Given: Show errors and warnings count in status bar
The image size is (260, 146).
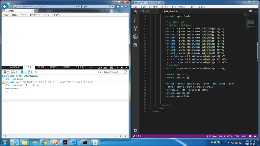Looking at the screenshot, I should 137,136.
